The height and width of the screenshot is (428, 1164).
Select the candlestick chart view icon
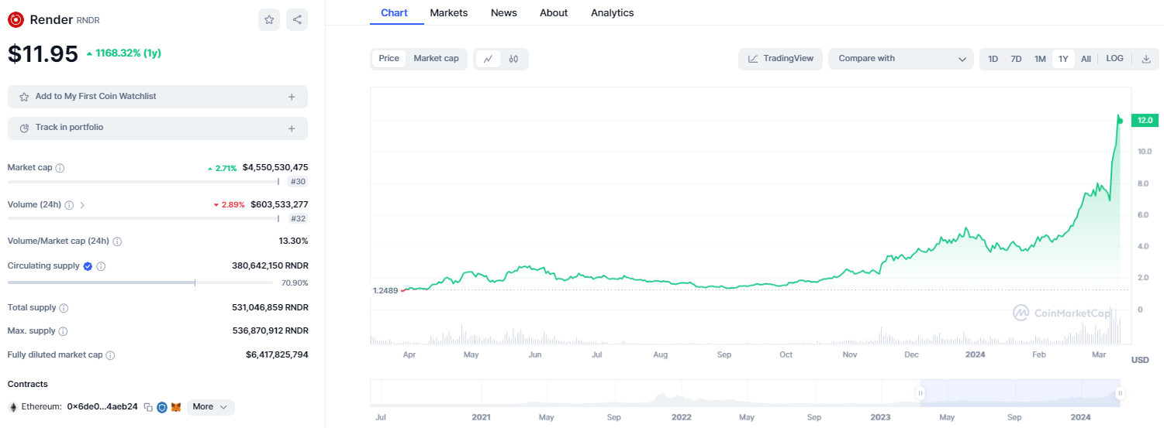pos(513,59)
